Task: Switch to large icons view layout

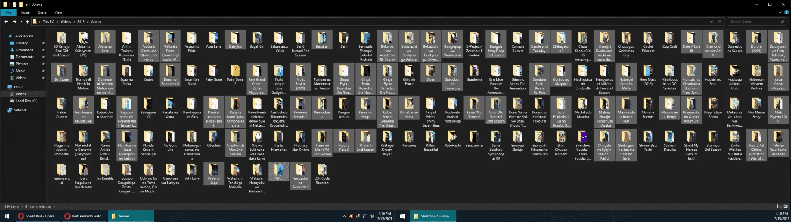Action: (x=785, y=206)
